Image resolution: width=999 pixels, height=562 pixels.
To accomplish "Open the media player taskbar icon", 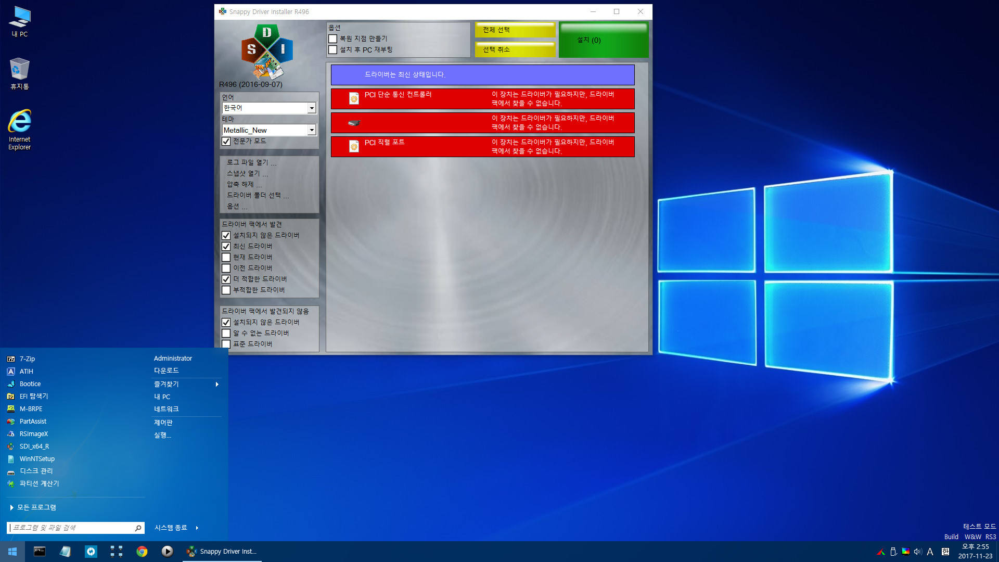I will 167,552.
